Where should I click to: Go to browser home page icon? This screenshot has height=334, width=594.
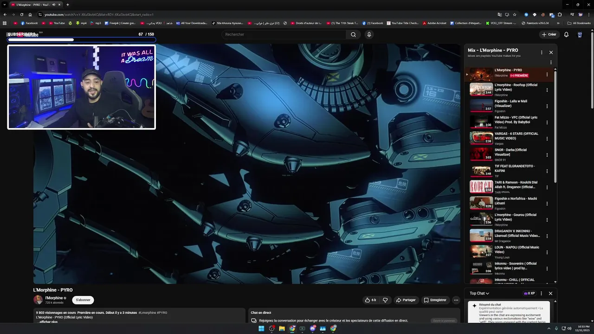[30, 14]
